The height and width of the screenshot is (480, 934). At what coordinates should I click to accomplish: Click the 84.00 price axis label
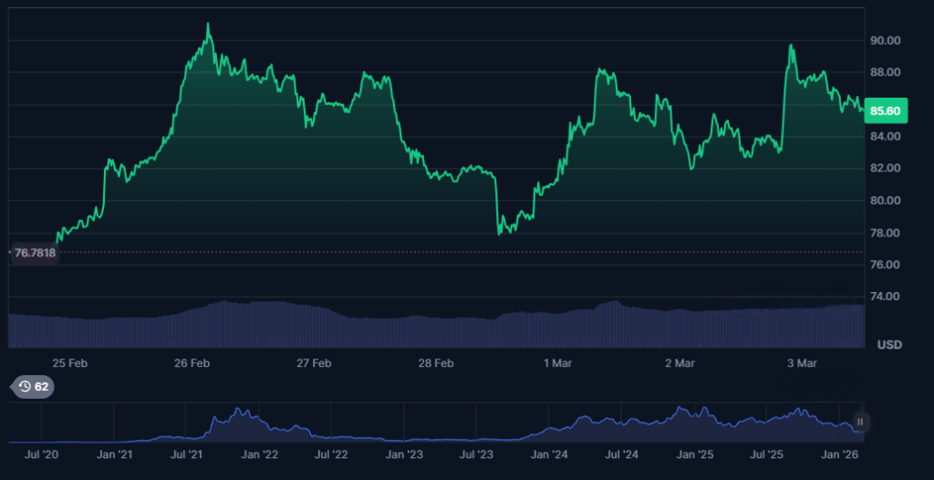(885, 137)
